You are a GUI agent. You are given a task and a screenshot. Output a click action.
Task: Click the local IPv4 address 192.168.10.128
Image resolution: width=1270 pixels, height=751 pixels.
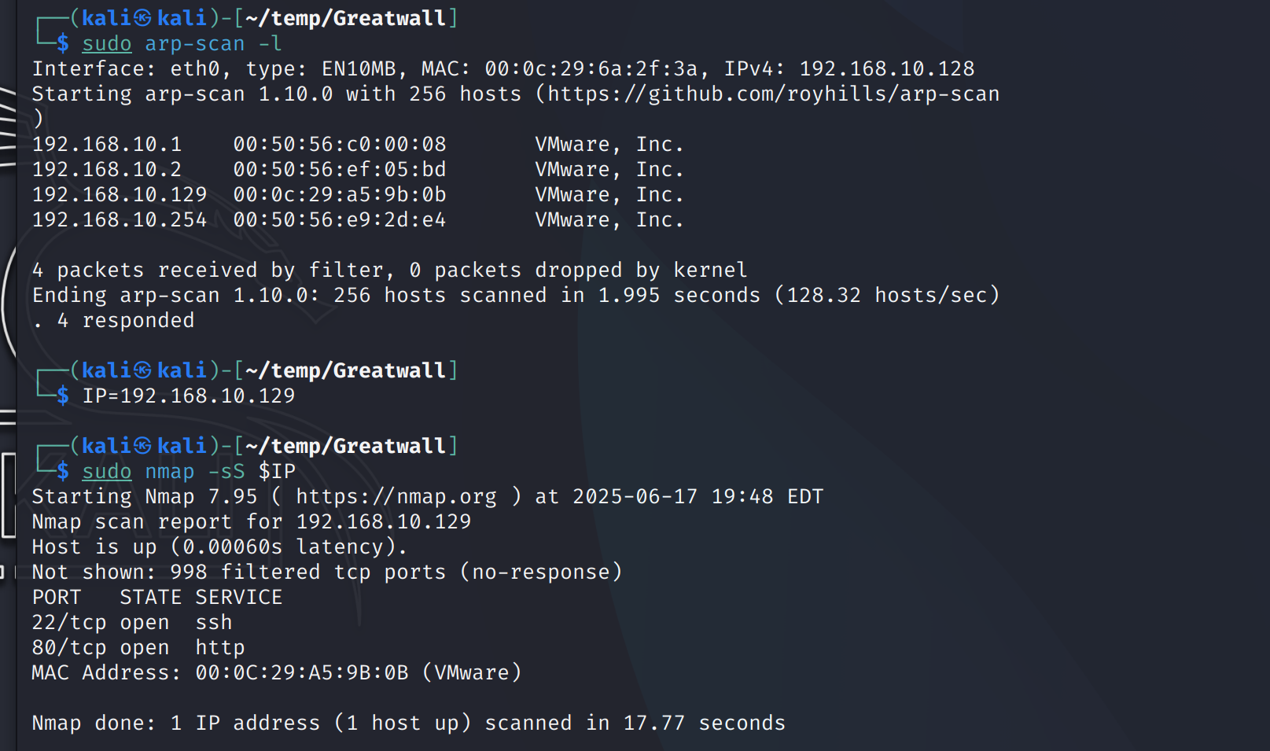pyautogui.click(x=887, y=69)
